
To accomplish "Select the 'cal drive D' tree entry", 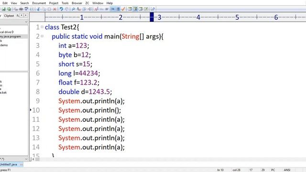I will coord(7,32).
